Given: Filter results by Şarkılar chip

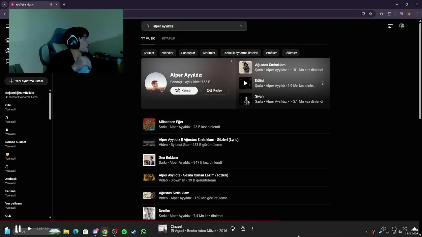Looking at the screenshot, I should click(x=149, y=53).
